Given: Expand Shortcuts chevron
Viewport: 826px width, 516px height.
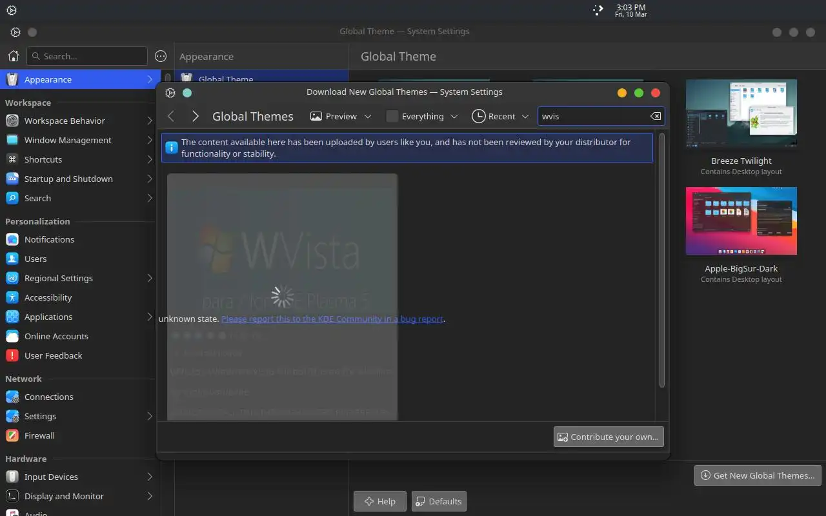Looking at the screenshot, I should 150,159.
